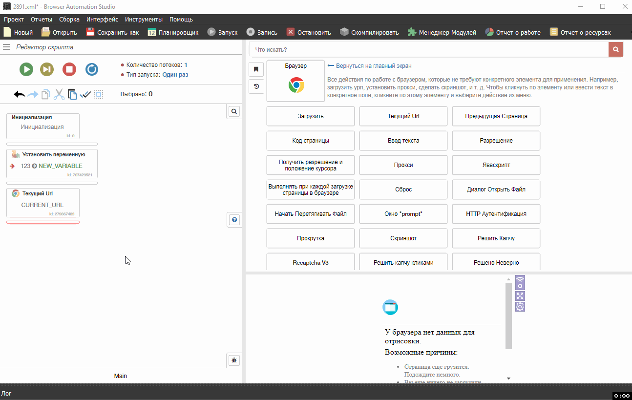Click the bookmark icon beside Браузер tile

[256, 69]
